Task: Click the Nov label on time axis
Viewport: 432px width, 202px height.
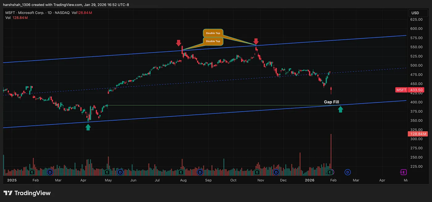Action: pos(260,180)
